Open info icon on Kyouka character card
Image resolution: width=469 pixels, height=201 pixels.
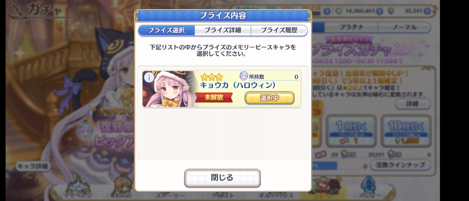(x=149, y=77)
